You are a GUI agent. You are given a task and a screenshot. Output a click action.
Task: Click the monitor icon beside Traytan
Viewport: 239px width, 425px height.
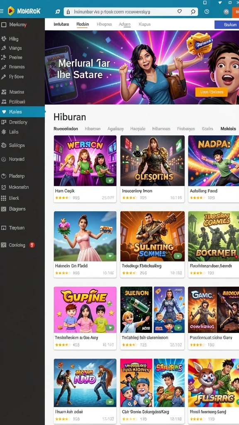[3, 228]
